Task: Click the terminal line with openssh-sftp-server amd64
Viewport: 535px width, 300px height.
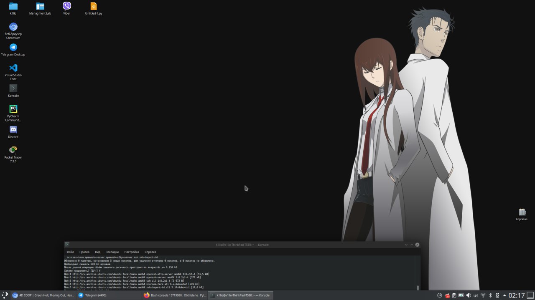Action: (137, 274)
